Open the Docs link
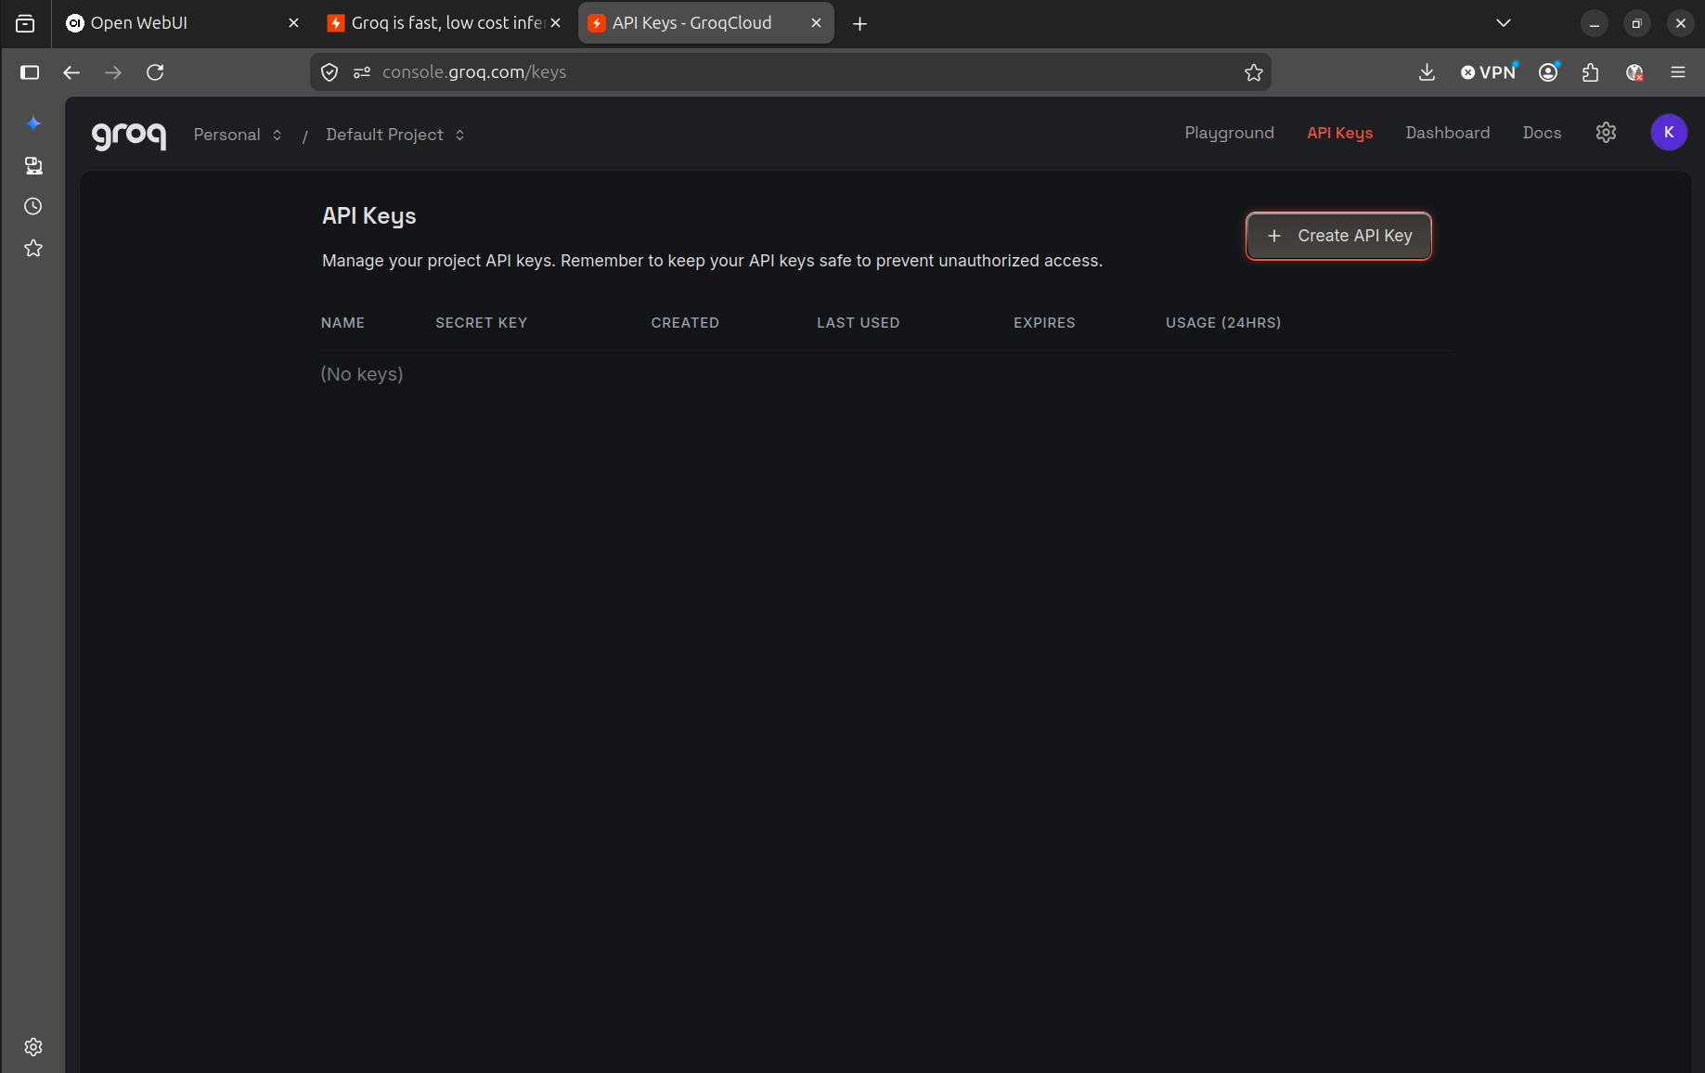This screenshot has width=1705, height=1073. pyautogui.click(x=1542, y=133)
